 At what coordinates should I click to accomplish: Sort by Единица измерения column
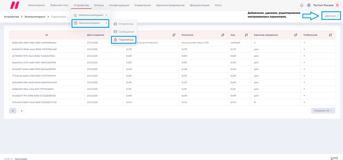click(296, 35)
